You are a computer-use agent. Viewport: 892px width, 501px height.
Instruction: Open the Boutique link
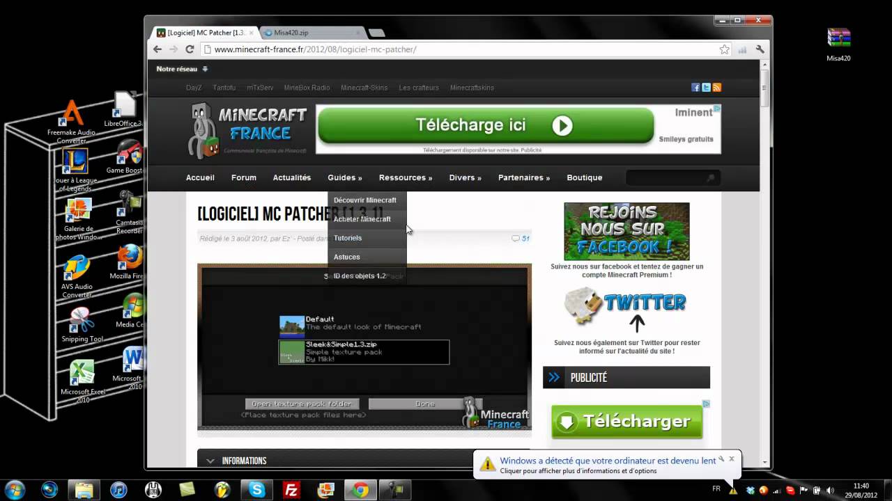tap(585, 177)
